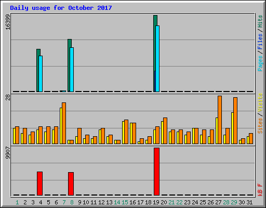Select day 3 on the x-axis
The height and width of the screenshot is (208, 266).
(x=33, y=202)
